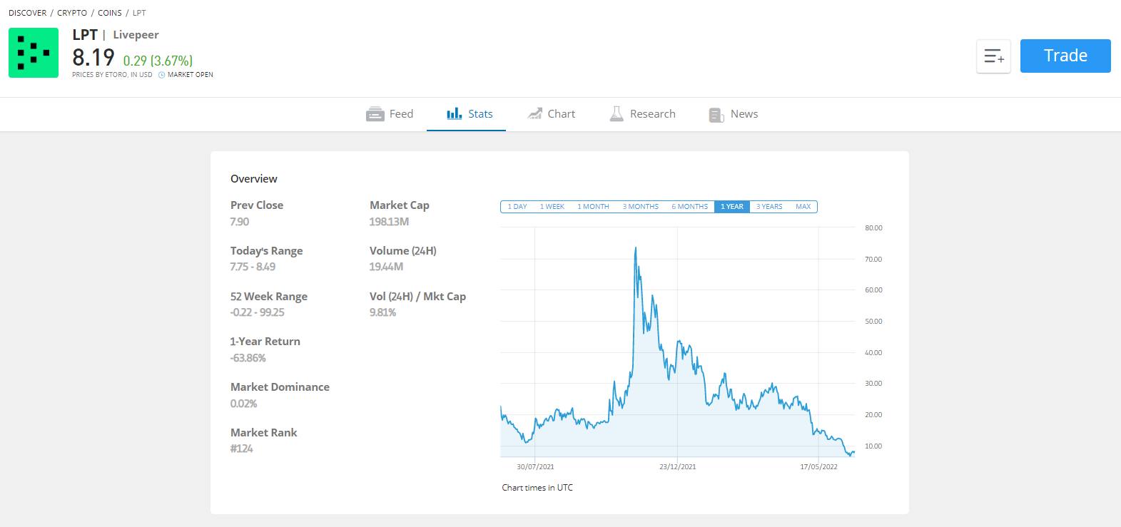Image resolution: width=1121 pixels, height=527 pixels.
Task: Click the 30/07/2021 date axis label
Action: (x=535, y=467)
